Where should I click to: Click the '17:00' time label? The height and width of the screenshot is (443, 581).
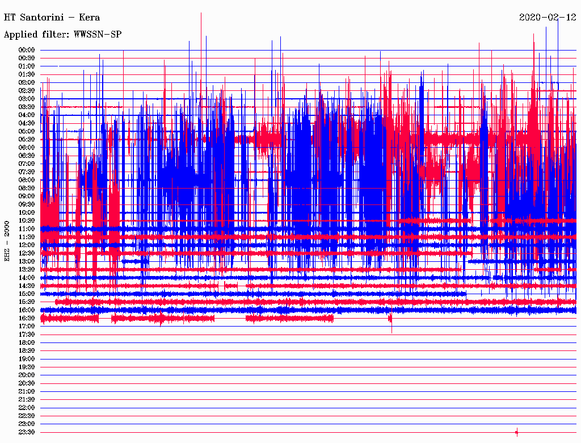click(27, 327)
